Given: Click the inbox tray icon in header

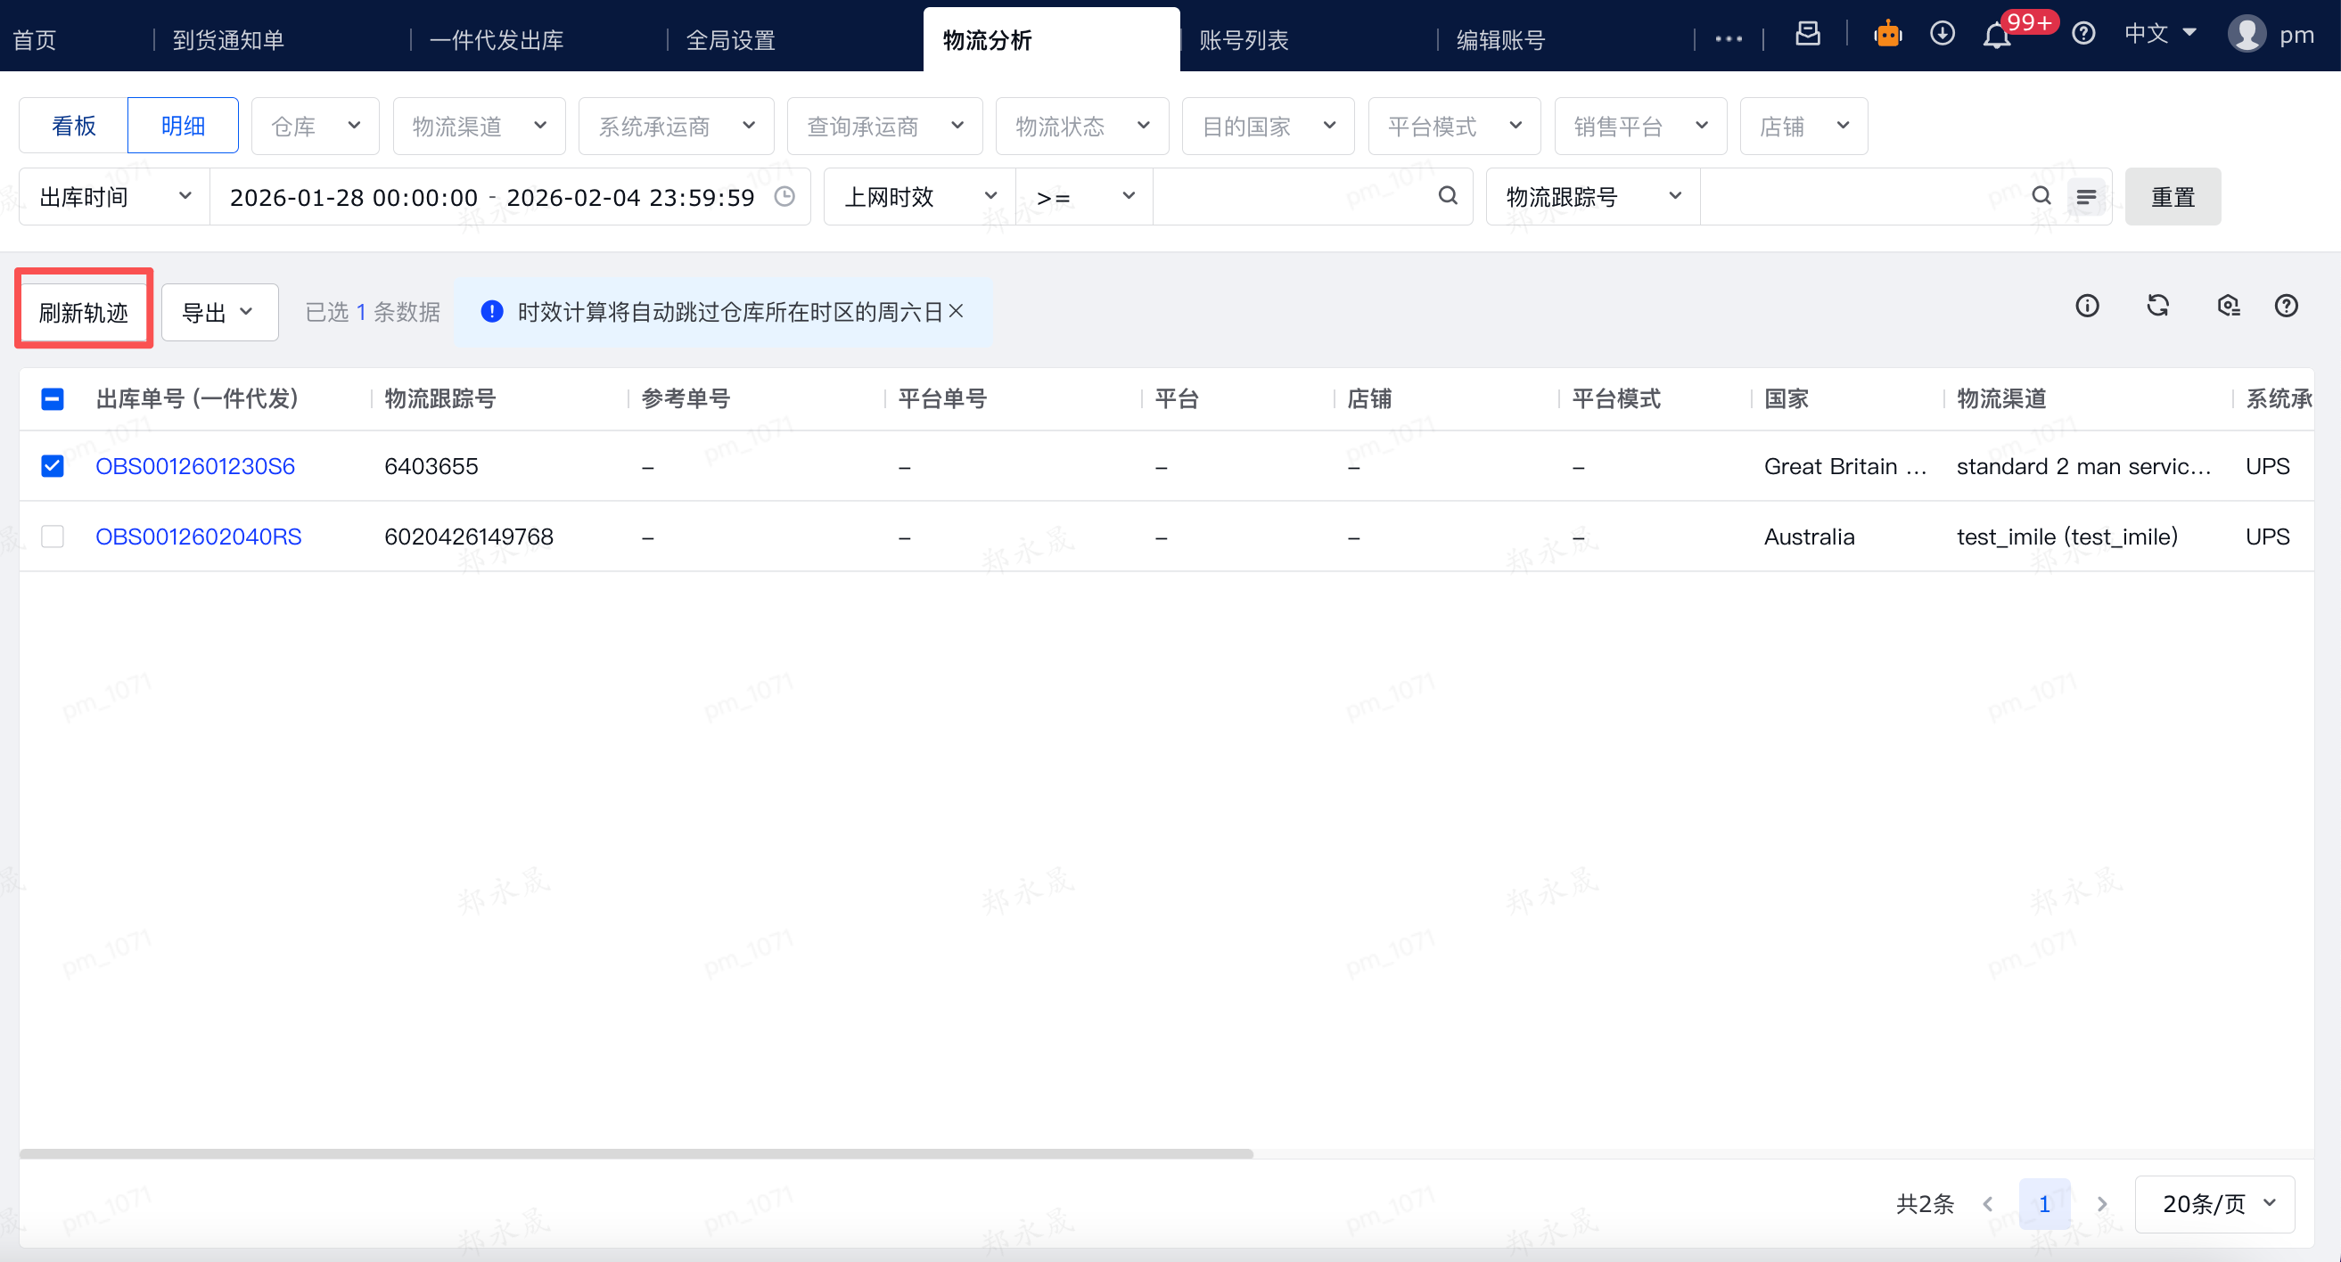Looking at the screenshot, I should [x=1807, y=35].
